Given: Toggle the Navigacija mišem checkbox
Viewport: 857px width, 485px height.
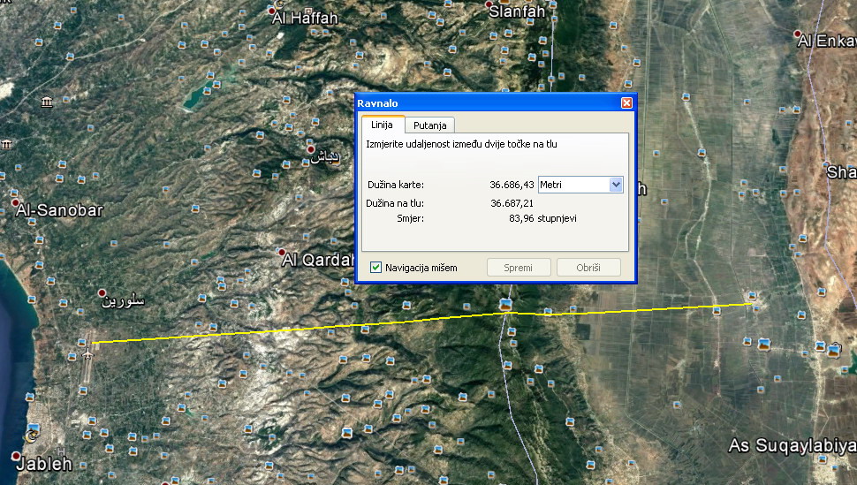Looking at the screenshot, I should (x=376, y=267).
